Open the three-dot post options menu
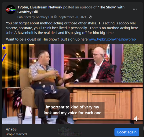Image resolution: width=144 pixels, height=137 pixels. [134, 9]
